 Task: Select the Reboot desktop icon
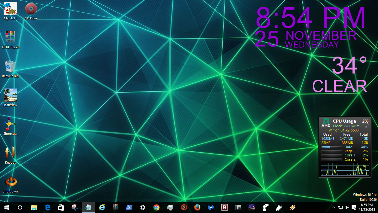click(10, 155)
